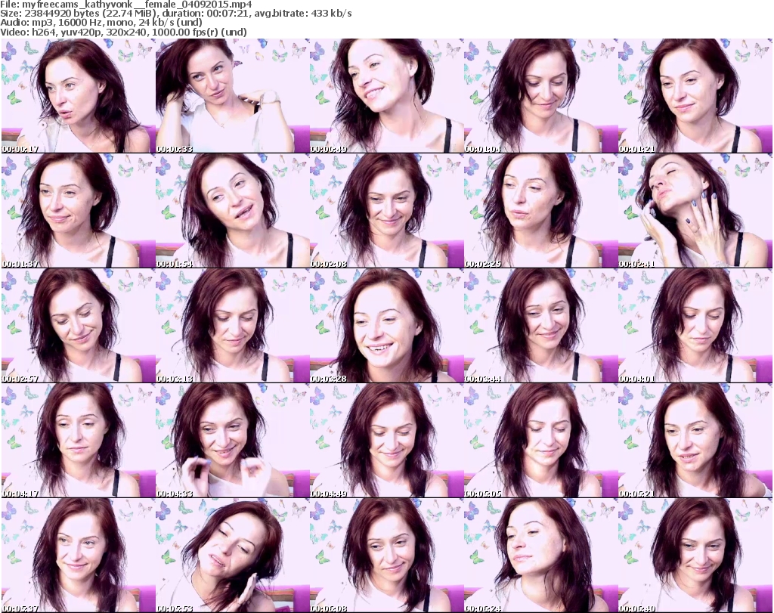This screenshot has width=774, height=613.
Task: Choose the frame stamped 00:05:21
Action: 695,441
